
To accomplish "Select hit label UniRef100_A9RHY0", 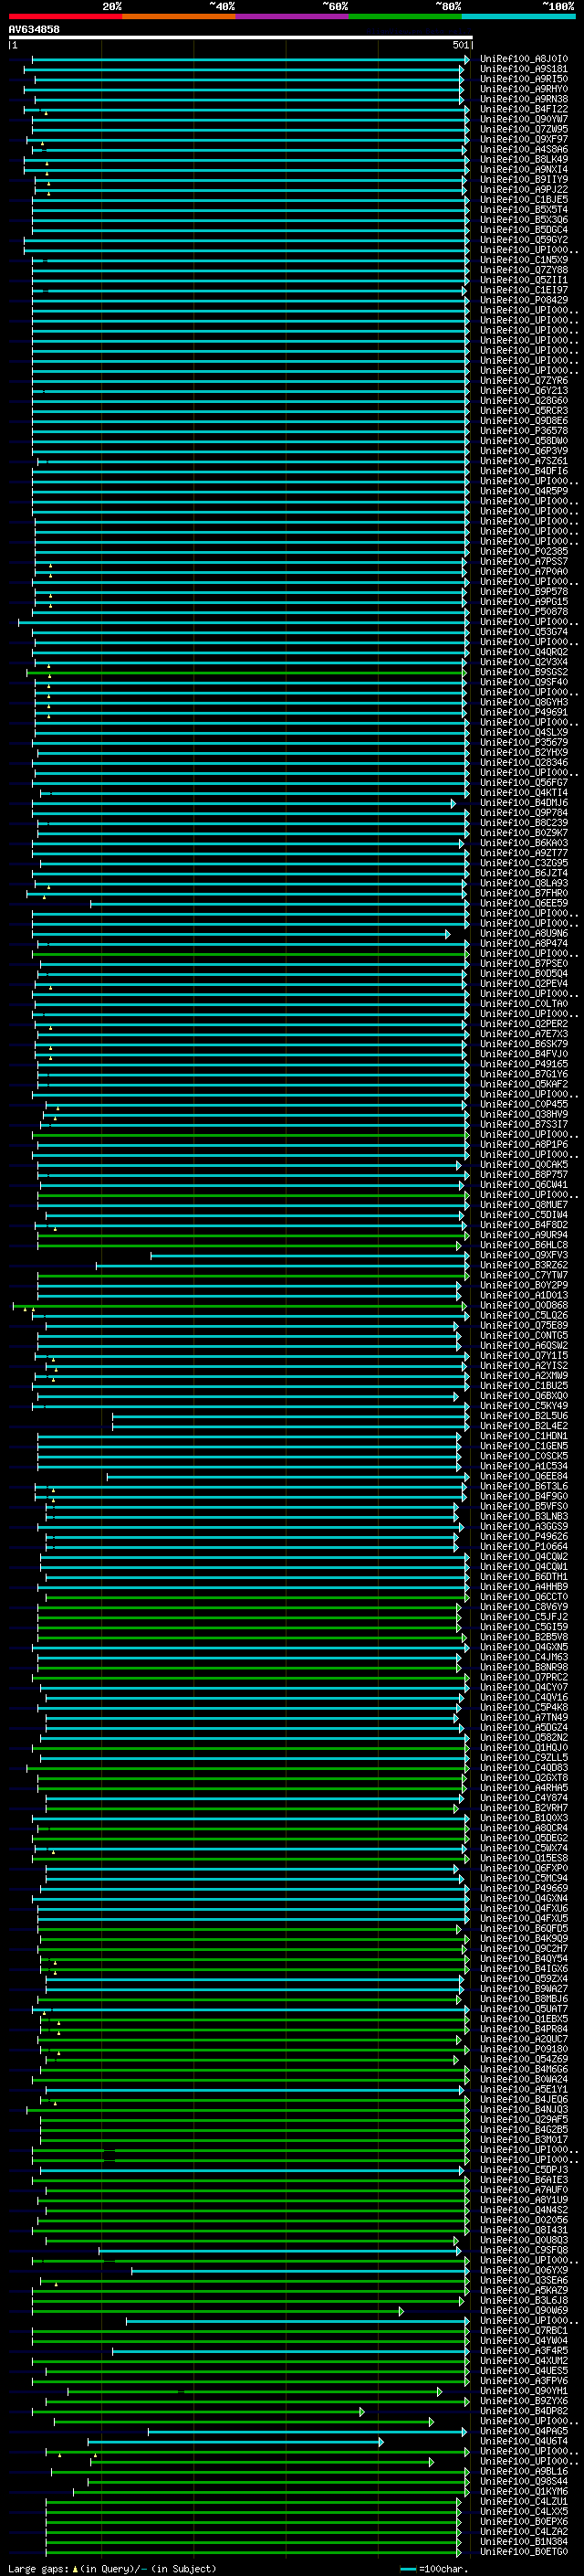I will [x=524, y=89].
